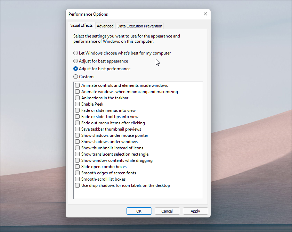Tick Animations in the taskbar checkbox
Viewport: 292px width, 232px height.
(77, 98)
